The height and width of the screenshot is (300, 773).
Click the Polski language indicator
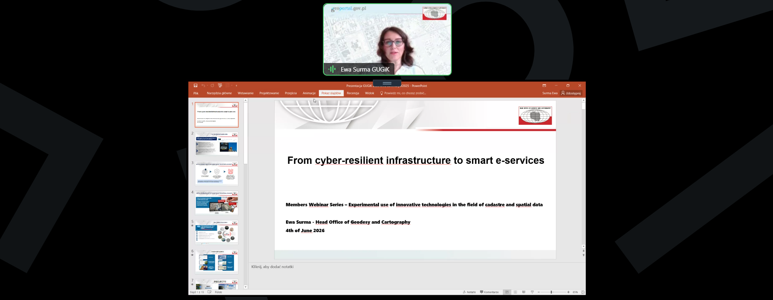point(219,292)
